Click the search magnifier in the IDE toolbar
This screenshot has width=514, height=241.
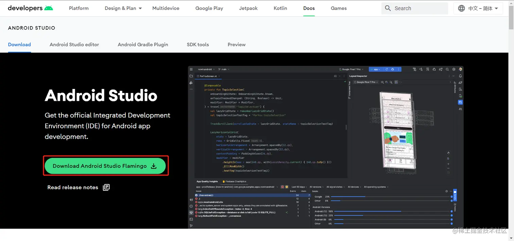447,69
